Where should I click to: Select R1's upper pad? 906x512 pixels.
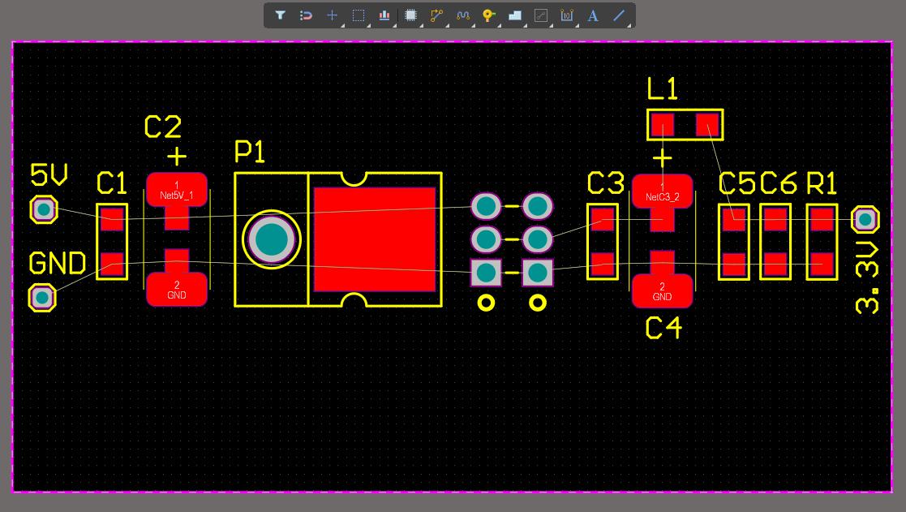[822, 220]
